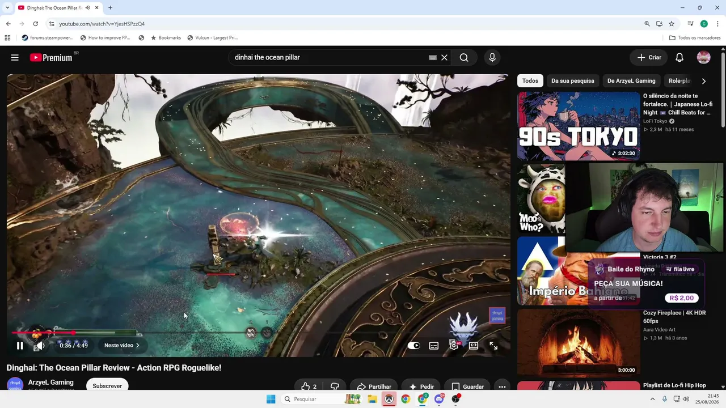Screen dimensions: 726x408
Task: Click the Pedir button
Action: tap(421, 386)
